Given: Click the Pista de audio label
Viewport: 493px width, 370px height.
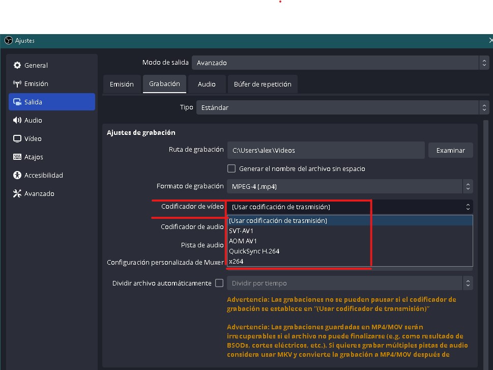Looking at the screenshot, I should click(202, 245).
